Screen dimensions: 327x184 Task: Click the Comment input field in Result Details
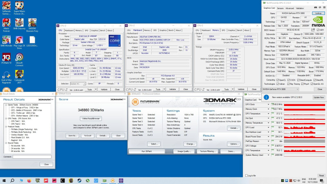coord(32,157)
